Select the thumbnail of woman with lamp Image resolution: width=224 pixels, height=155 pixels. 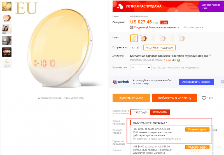(x=7, y=29)
